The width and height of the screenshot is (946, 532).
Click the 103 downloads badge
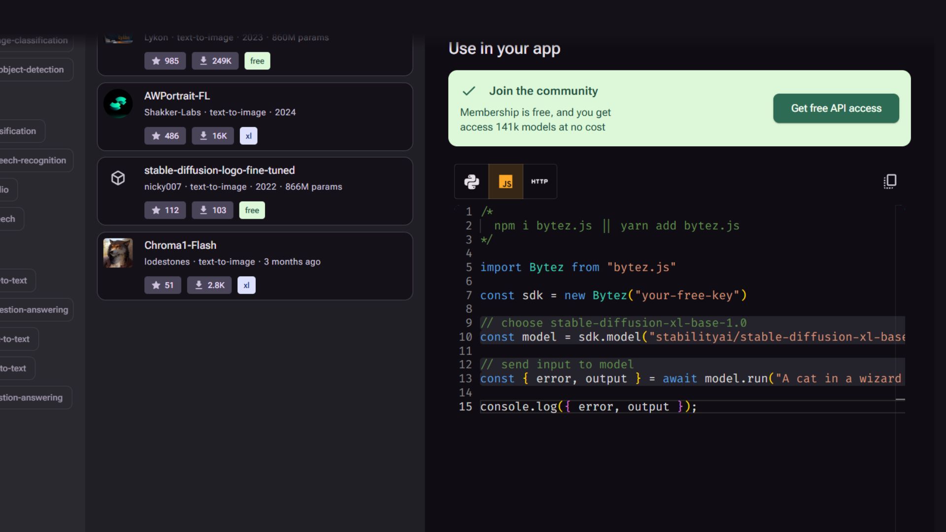coord(212,210)
